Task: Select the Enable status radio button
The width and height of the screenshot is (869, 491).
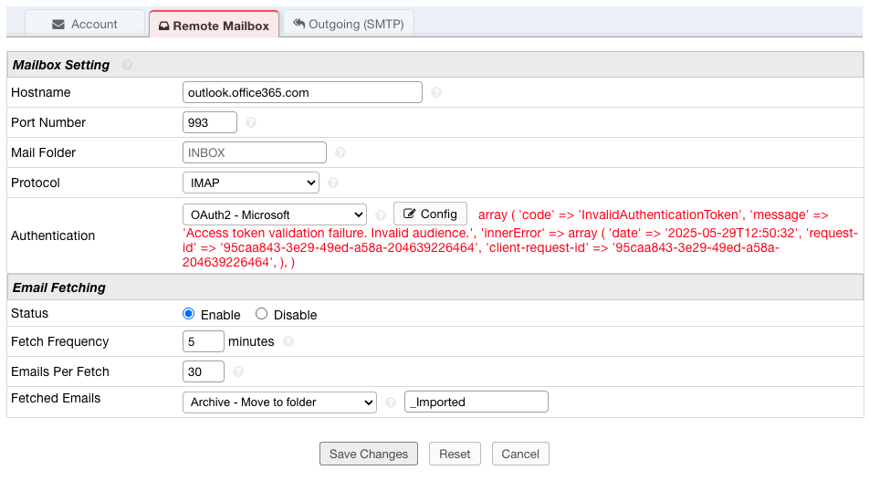Action: [189, 314]
